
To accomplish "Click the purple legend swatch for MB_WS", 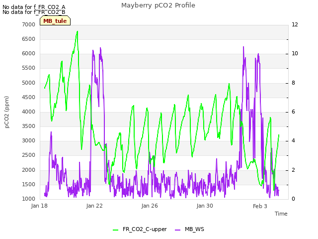I will coord(178,230).
